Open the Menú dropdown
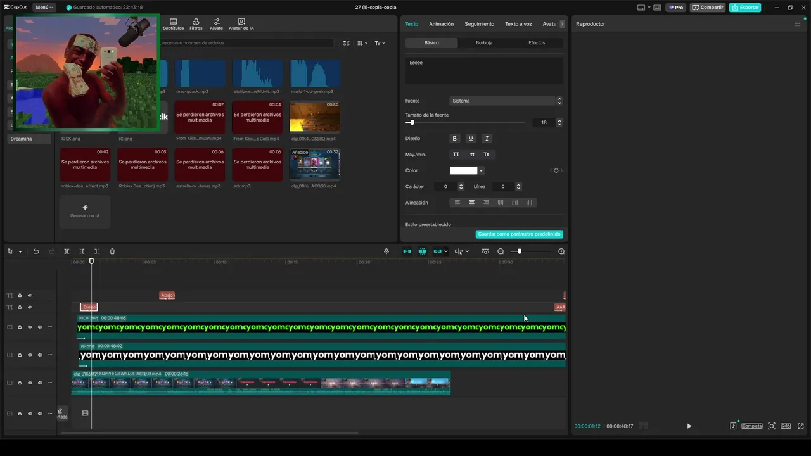This screenshot has width=811, height=456. coord(43,8)
